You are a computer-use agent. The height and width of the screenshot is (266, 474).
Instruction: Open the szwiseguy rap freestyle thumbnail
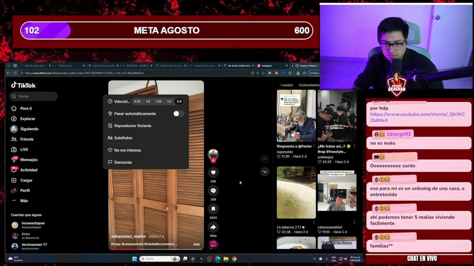click(x=337, y=116)
